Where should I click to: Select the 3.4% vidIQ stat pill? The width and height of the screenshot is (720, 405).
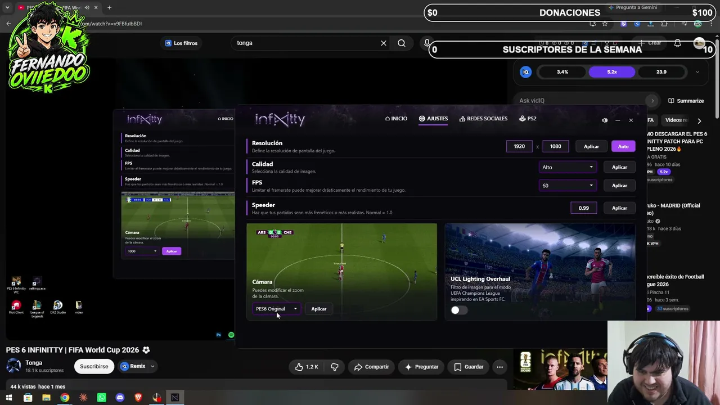click(562, 72)
